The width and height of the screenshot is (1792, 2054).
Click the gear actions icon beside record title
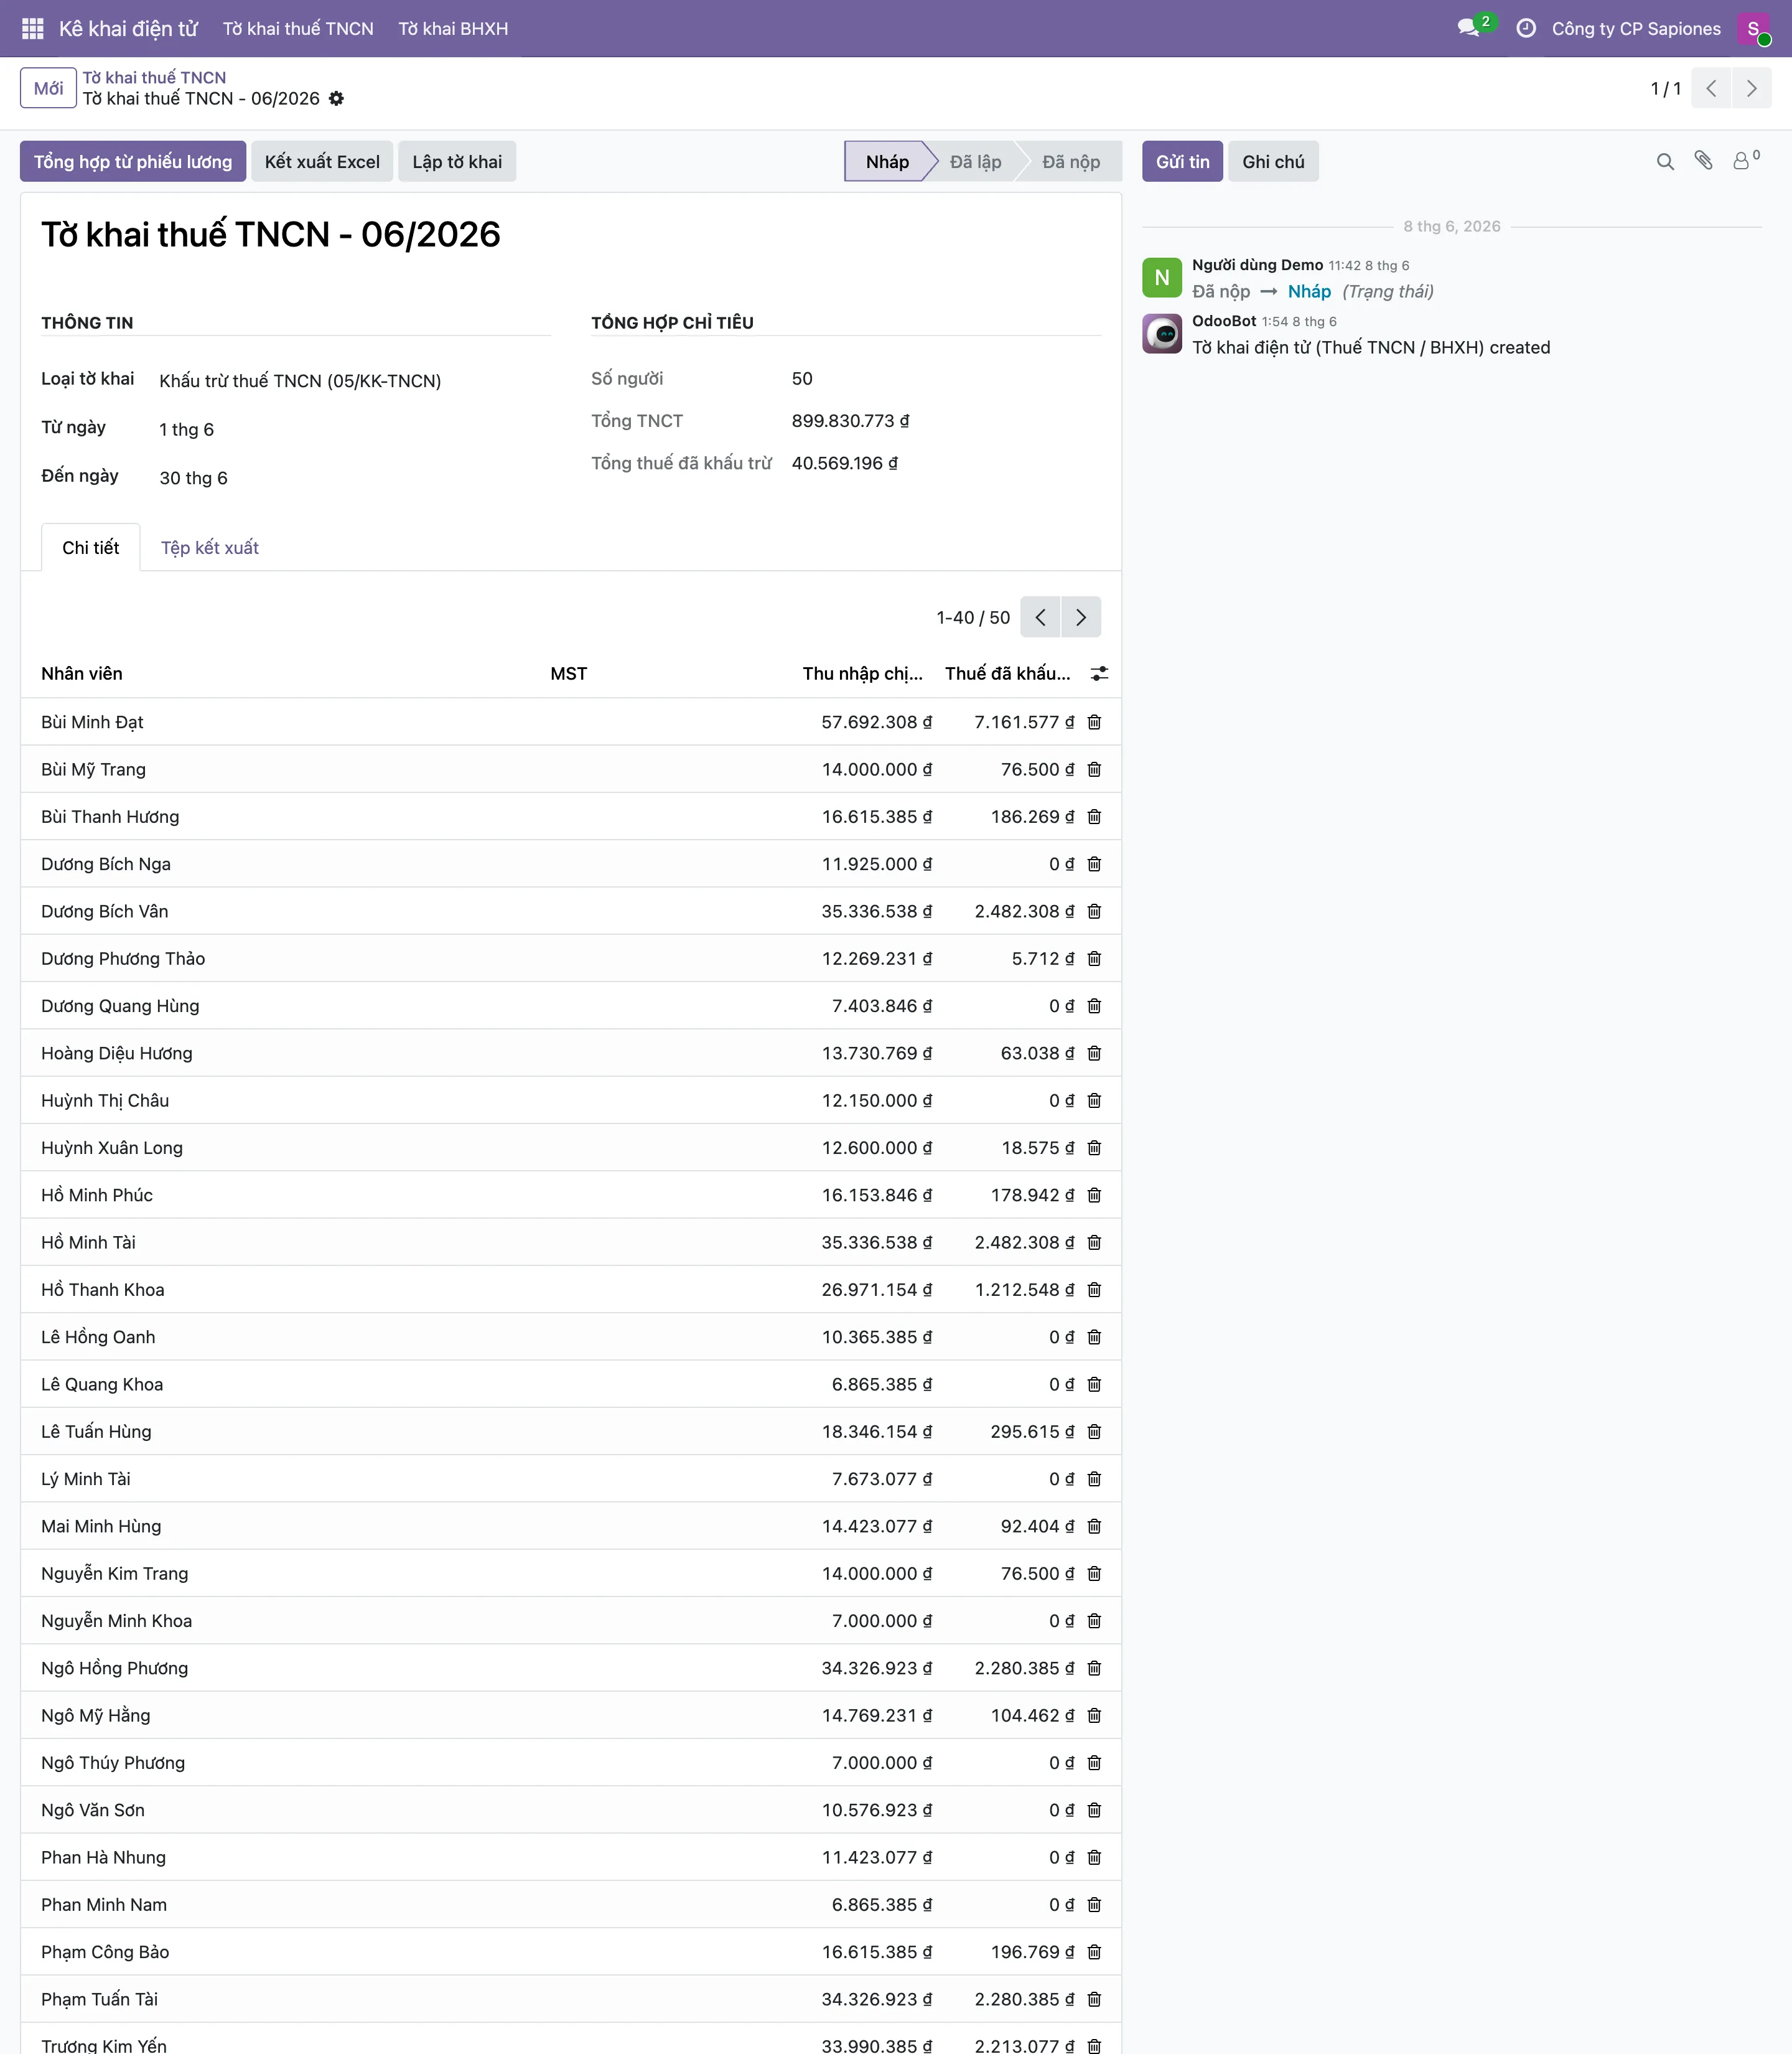coord(337,98)
